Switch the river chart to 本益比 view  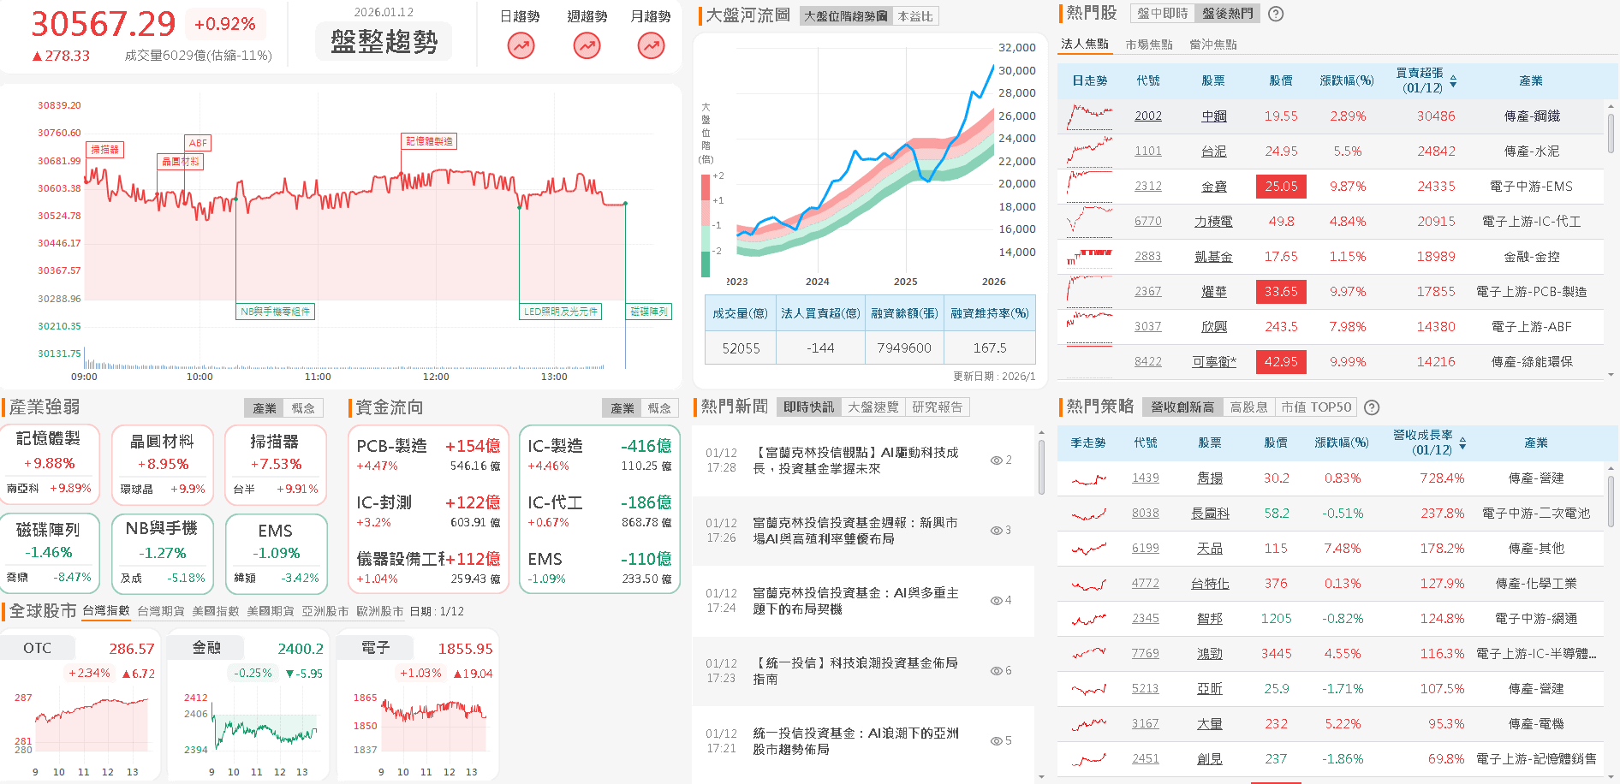pos(915,15)
